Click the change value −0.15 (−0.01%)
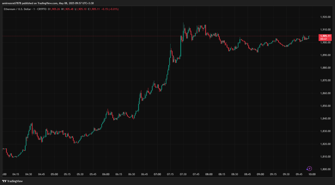 click(x=110, y=9)
